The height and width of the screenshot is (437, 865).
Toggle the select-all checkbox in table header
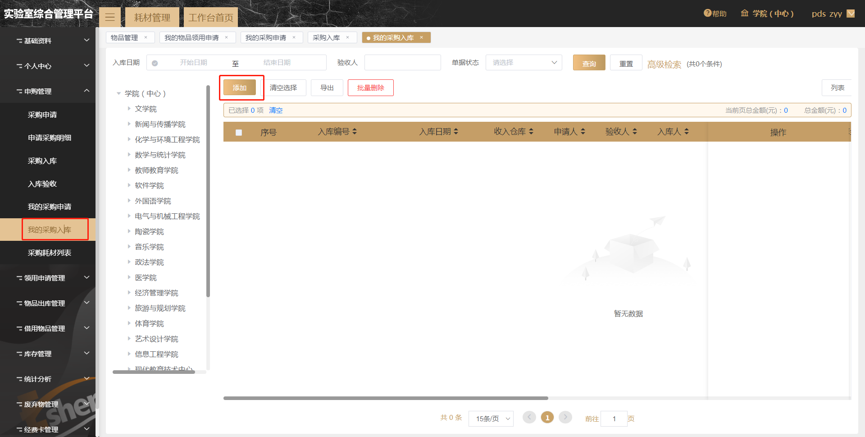point(239,132)
